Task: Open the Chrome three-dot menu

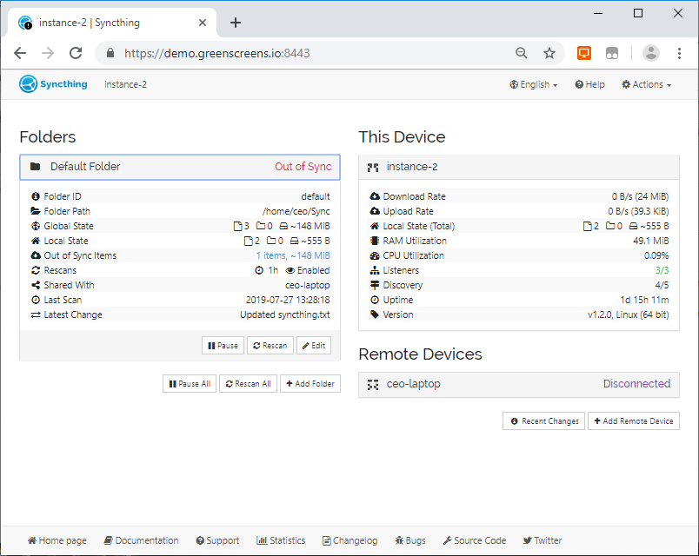Action: click(679, 53)
